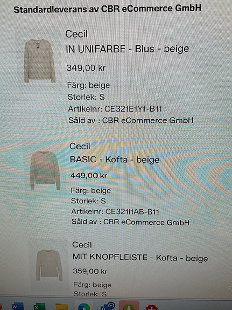Open the red cross app in taskbar
This screenshot has width=232, height=310.
[x=152, y=307]
